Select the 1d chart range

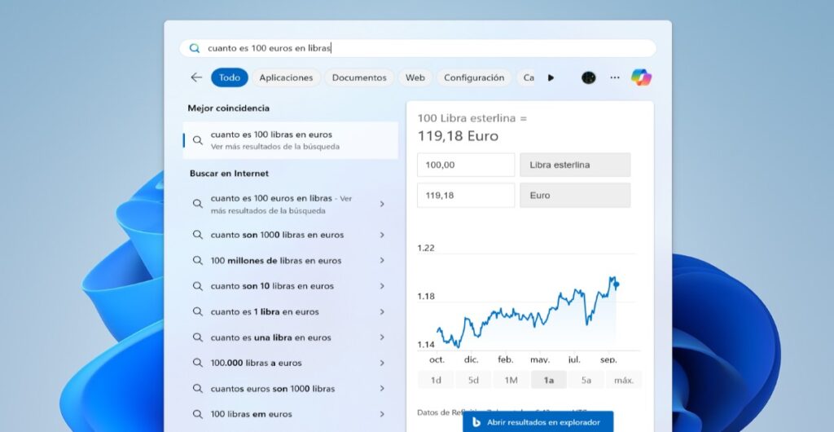point(436,380)
